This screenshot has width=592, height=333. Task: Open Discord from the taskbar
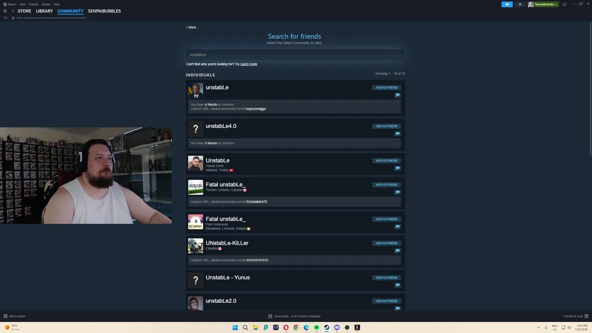(x=337, y=327)
